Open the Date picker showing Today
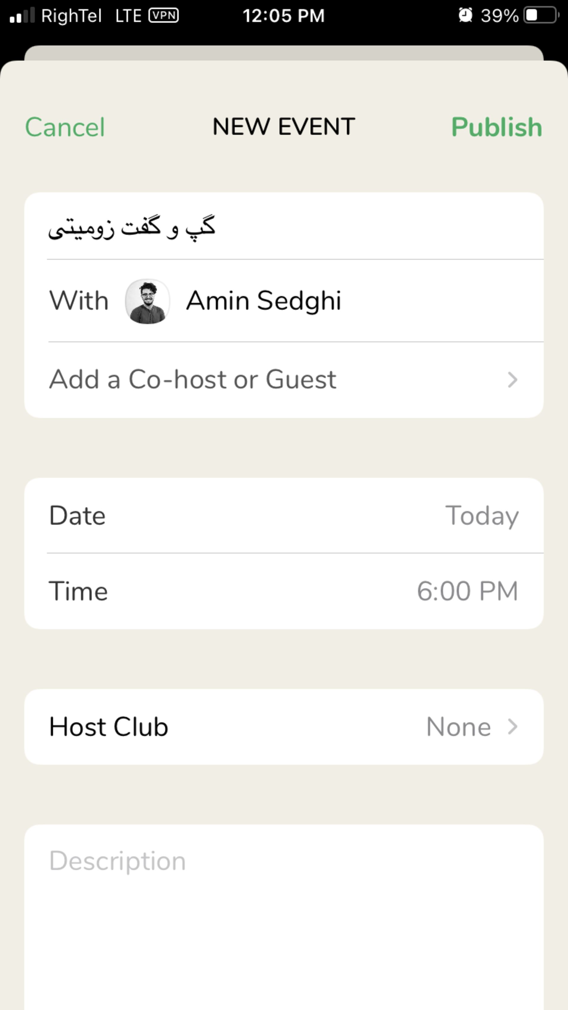This screenshot has height=1010, width=568. [482, 515]
